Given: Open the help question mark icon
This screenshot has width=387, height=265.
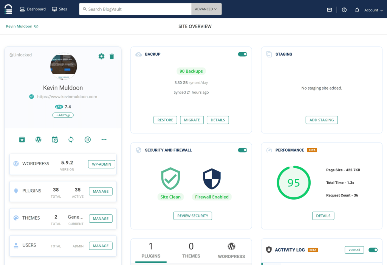Looking at the screenshot, I should click(x=344, y=10).
